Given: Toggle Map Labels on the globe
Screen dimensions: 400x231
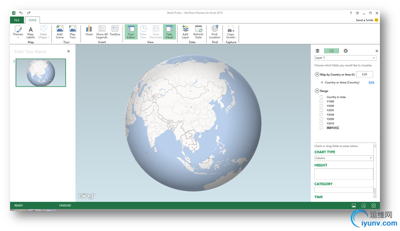Looking at the screenshot, I should click(x=31, y=32).
